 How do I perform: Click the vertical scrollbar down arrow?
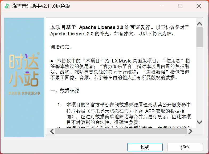pyautogui.click(x=199, y=122)
